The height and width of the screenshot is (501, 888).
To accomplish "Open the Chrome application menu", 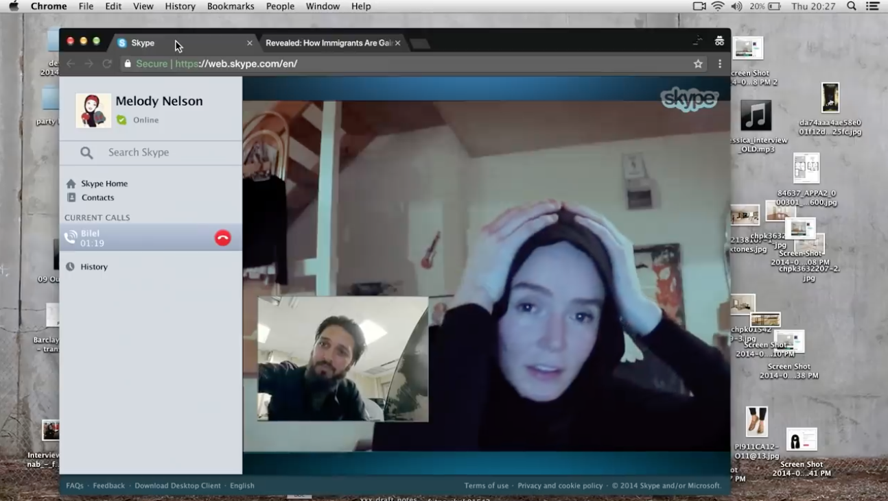I will (x=49, y=6).
